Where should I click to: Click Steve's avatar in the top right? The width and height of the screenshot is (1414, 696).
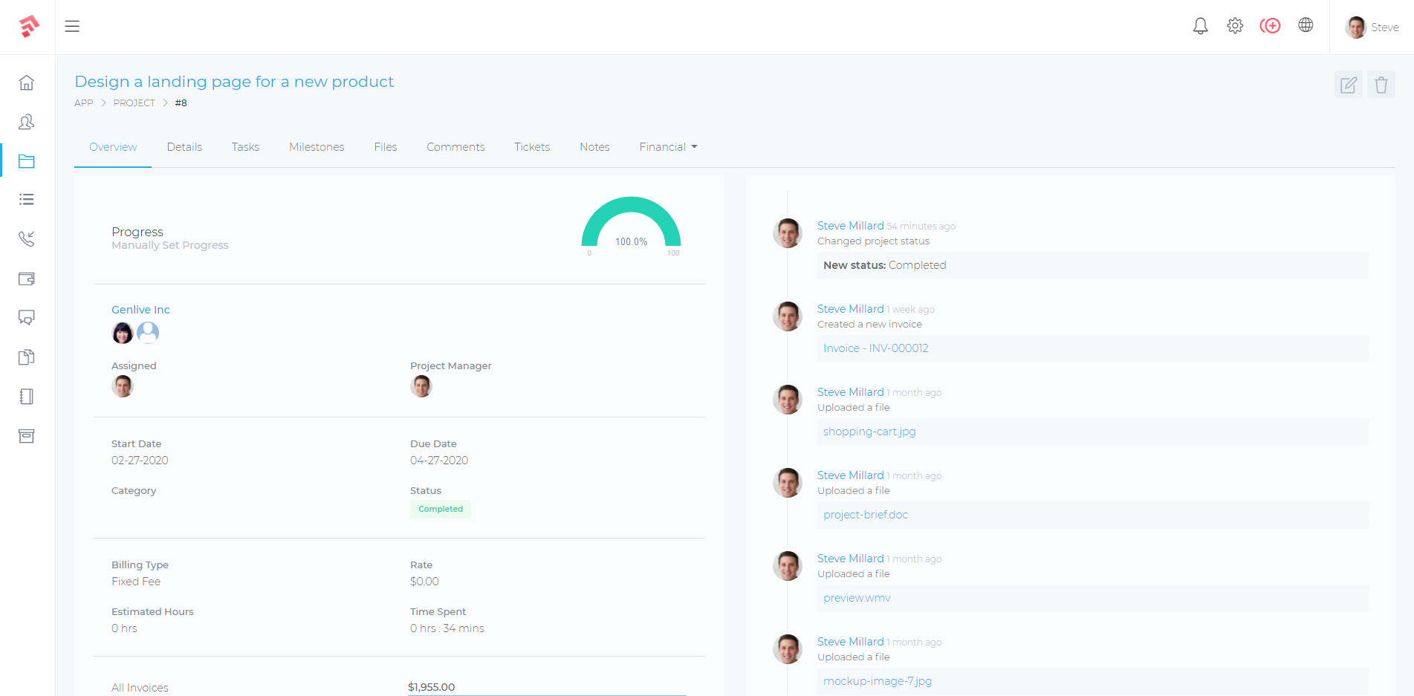coord(1355,27)
